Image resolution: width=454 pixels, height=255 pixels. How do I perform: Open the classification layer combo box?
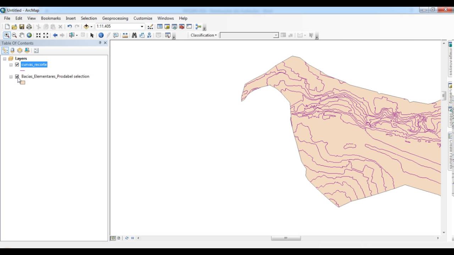(249, 35)
